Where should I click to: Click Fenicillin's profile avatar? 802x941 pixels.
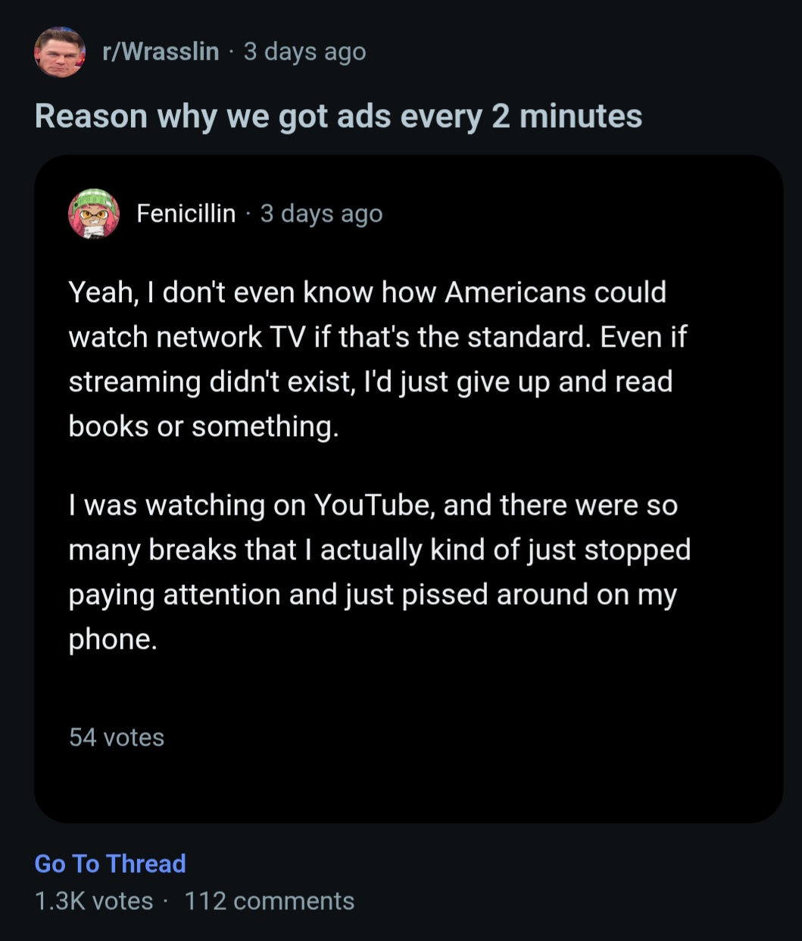tap(94, 213)
